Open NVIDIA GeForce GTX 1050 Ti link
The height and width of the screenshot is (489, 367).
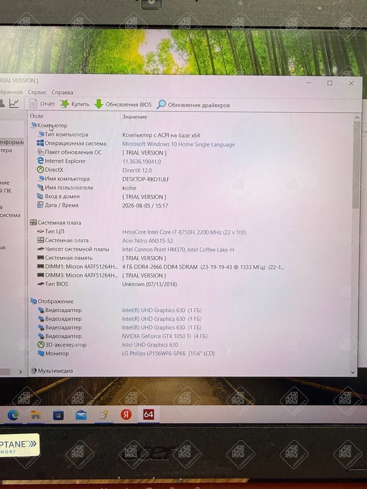[165, 336]
